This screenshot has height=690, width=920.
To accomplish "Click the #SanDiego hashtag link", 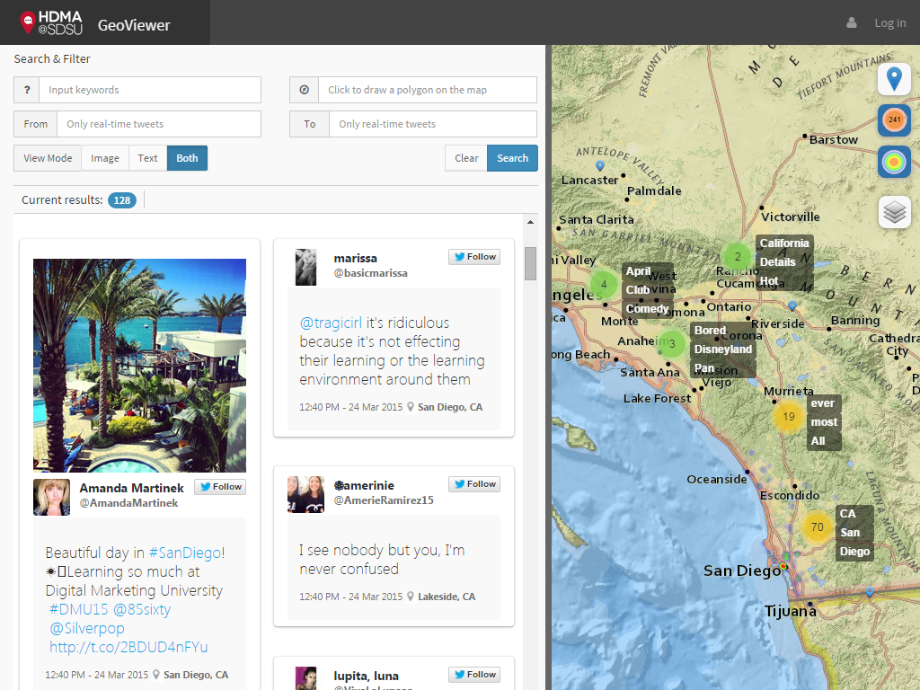I will 185,553.
